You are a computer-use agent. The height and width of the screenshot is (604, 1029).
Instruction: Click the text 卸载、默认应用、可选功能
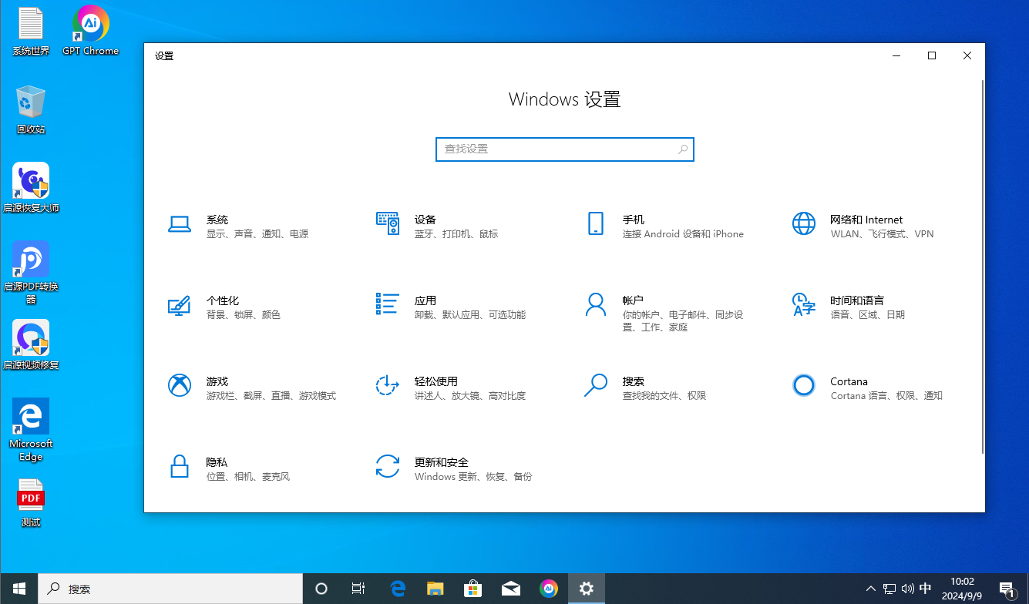[x=470, y=315]
